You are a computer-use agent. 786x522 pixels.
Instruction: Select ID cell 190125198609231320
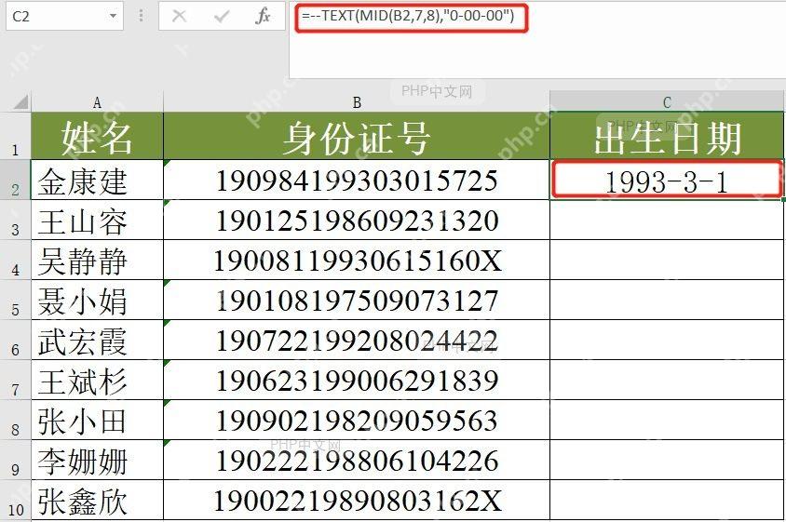click(357, 220)
